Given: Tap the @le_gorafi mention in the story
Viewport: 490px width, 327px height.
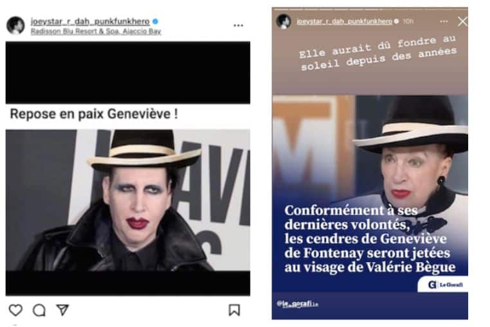Looking at the screenshot, I should coord(297,304).
